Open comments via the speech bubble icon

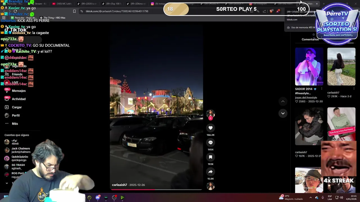(210, 143)
